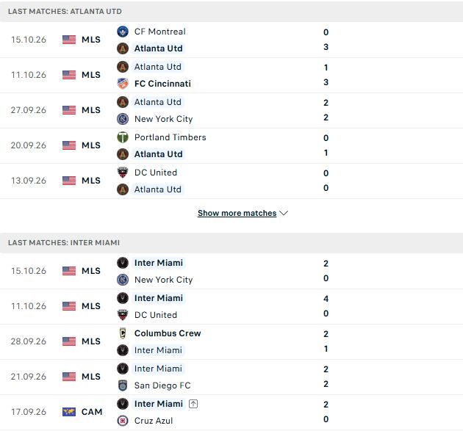This screenshot has width=463, height=431.
Task: Click the MLS league label for 15.10.26 Atlanta match
Action: click(91, 40)
